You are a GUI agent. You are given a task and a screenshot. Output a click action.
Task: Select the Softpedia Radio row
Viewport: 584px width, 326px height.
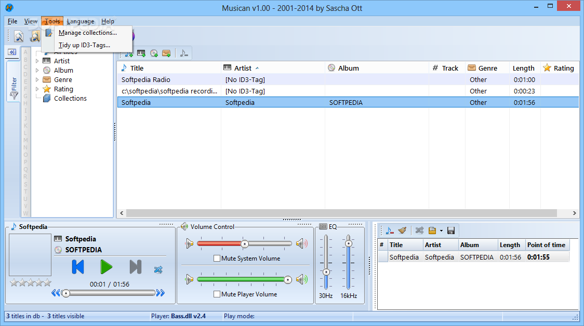(348, 79)
